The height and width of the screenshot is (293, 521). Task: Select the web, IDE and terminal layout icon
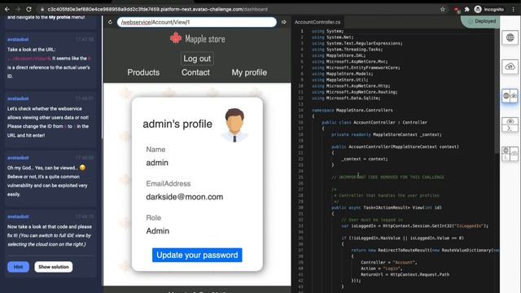(510, 154)
